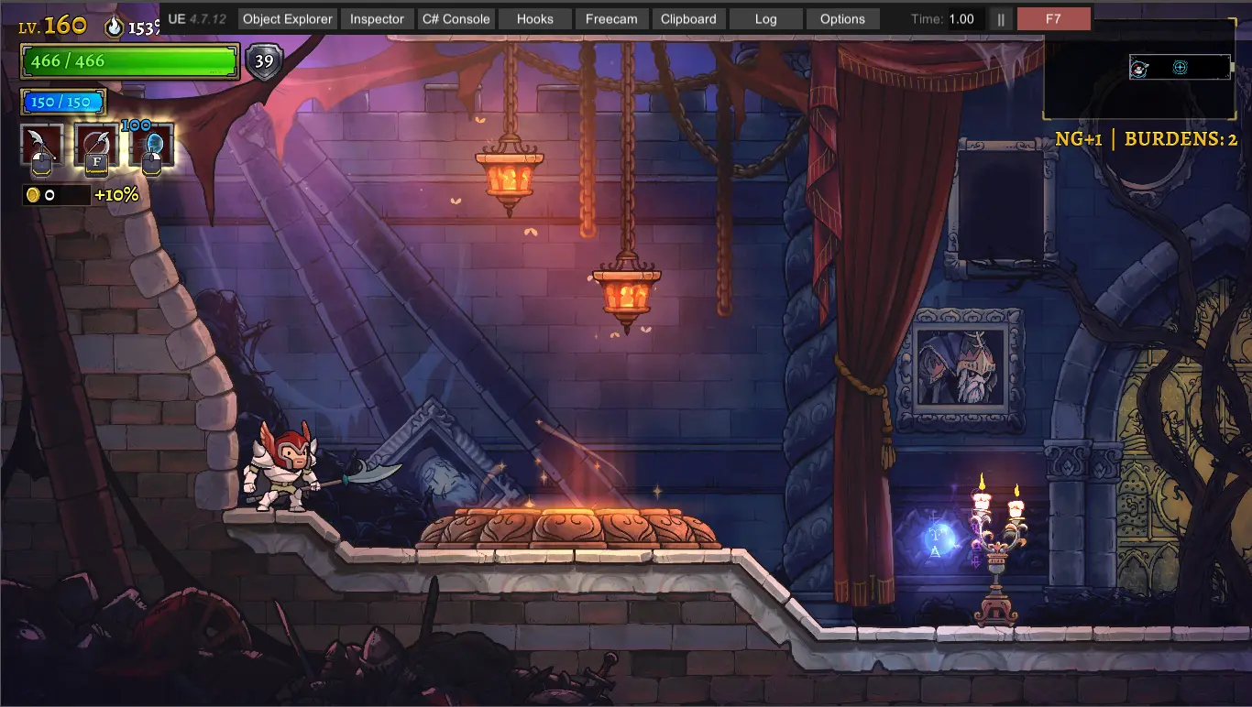
Task: Click the framed portrait of the bearded king
Action: point(960,370)
